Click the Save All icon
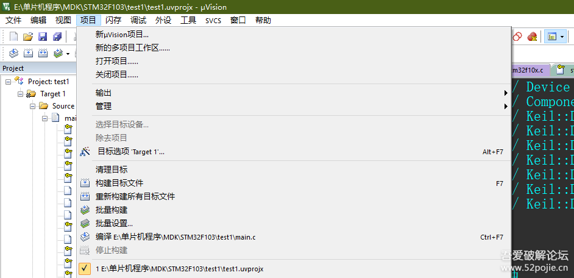The height and width of the screenshot is (278, 574). 57,37
